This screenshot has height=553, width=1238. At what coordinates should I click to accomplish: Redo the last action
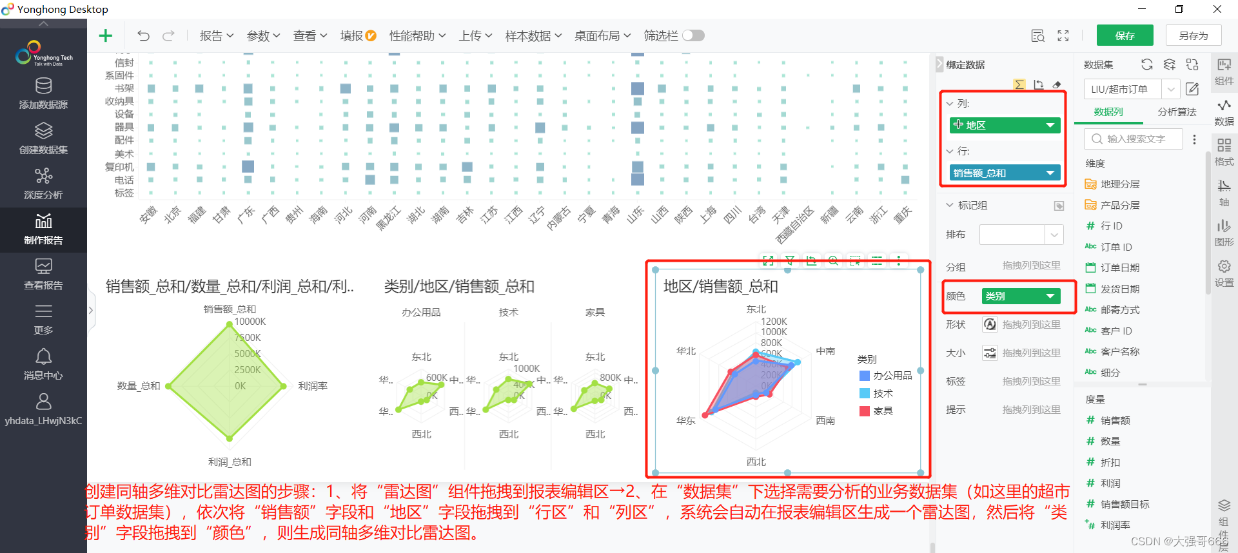[x=168, y=35]
